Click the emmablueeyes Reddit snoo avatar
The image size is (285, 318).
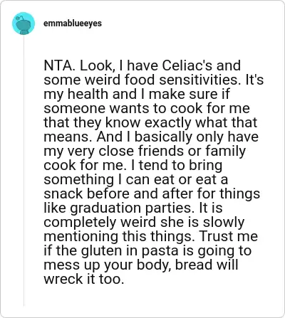[x=24, y=23]
